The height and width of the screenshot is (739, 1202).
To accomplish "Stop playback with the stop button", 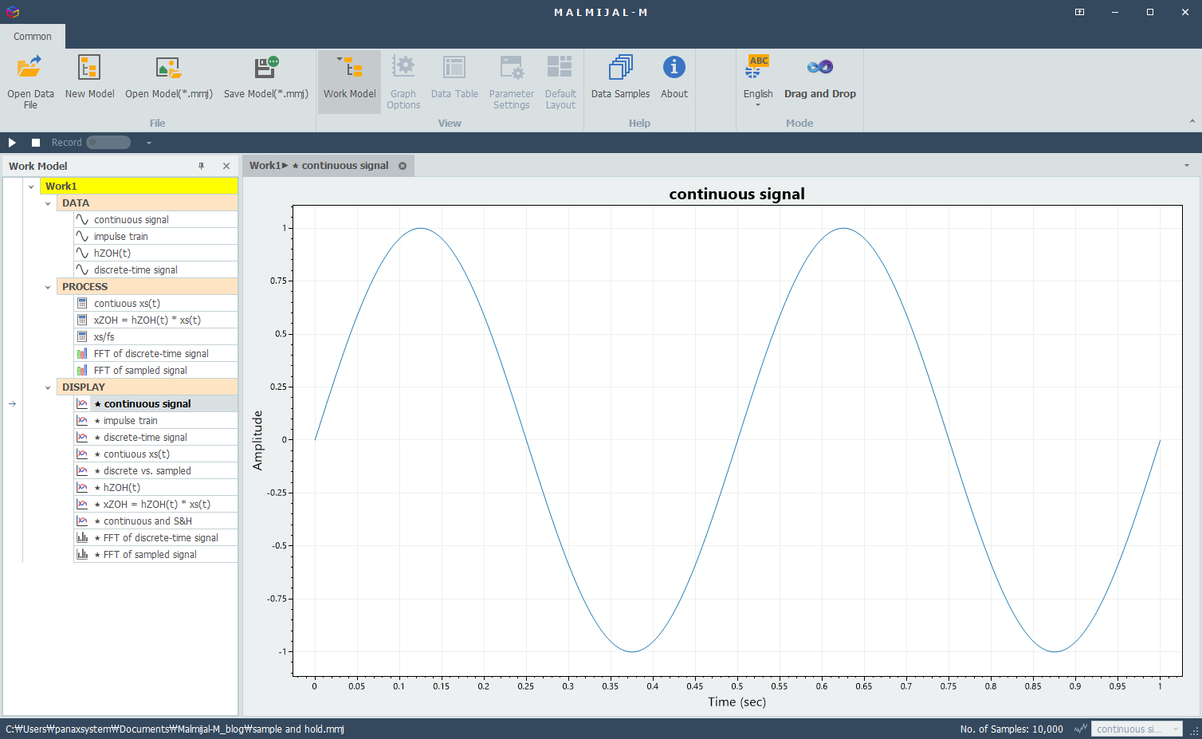I will tap(36, 143).
